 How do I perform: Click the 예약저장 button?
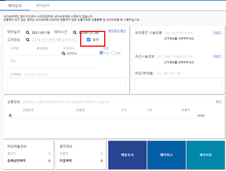[x=206, y=155]
